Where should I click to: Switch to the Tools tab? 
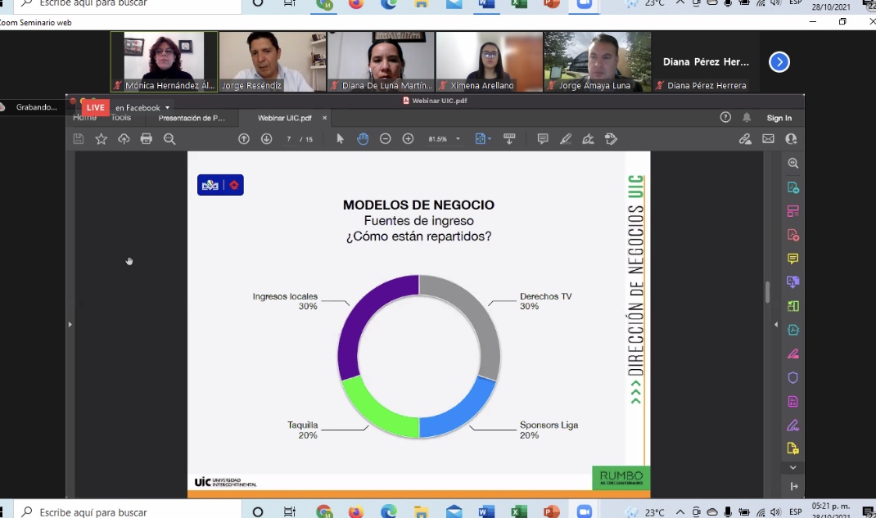[x=120, y=117]
